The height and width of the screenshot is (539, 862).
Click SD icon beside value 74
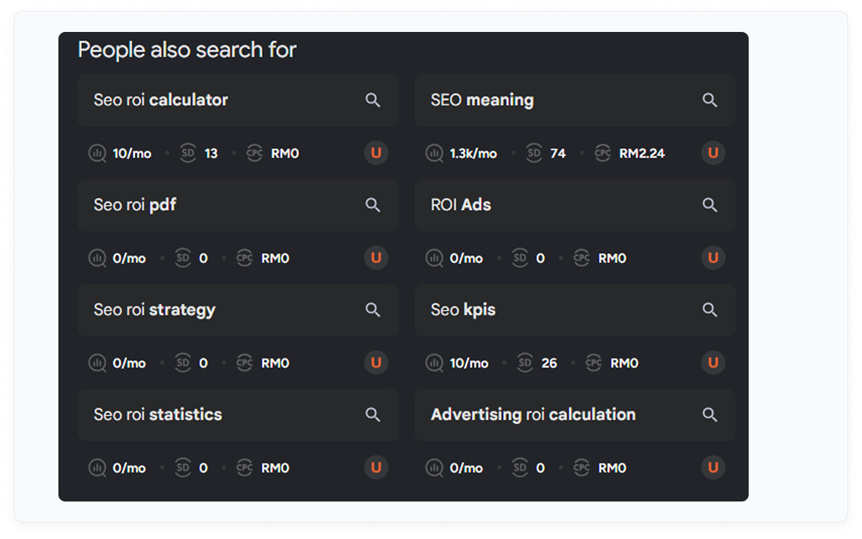534,154
